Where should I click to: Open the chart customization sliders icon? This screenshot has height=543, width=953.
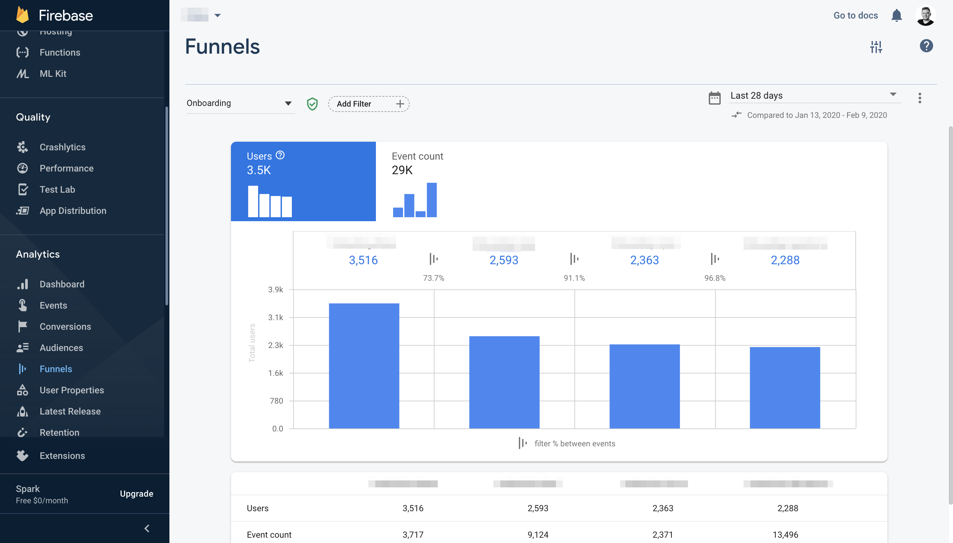coord(876,46)
